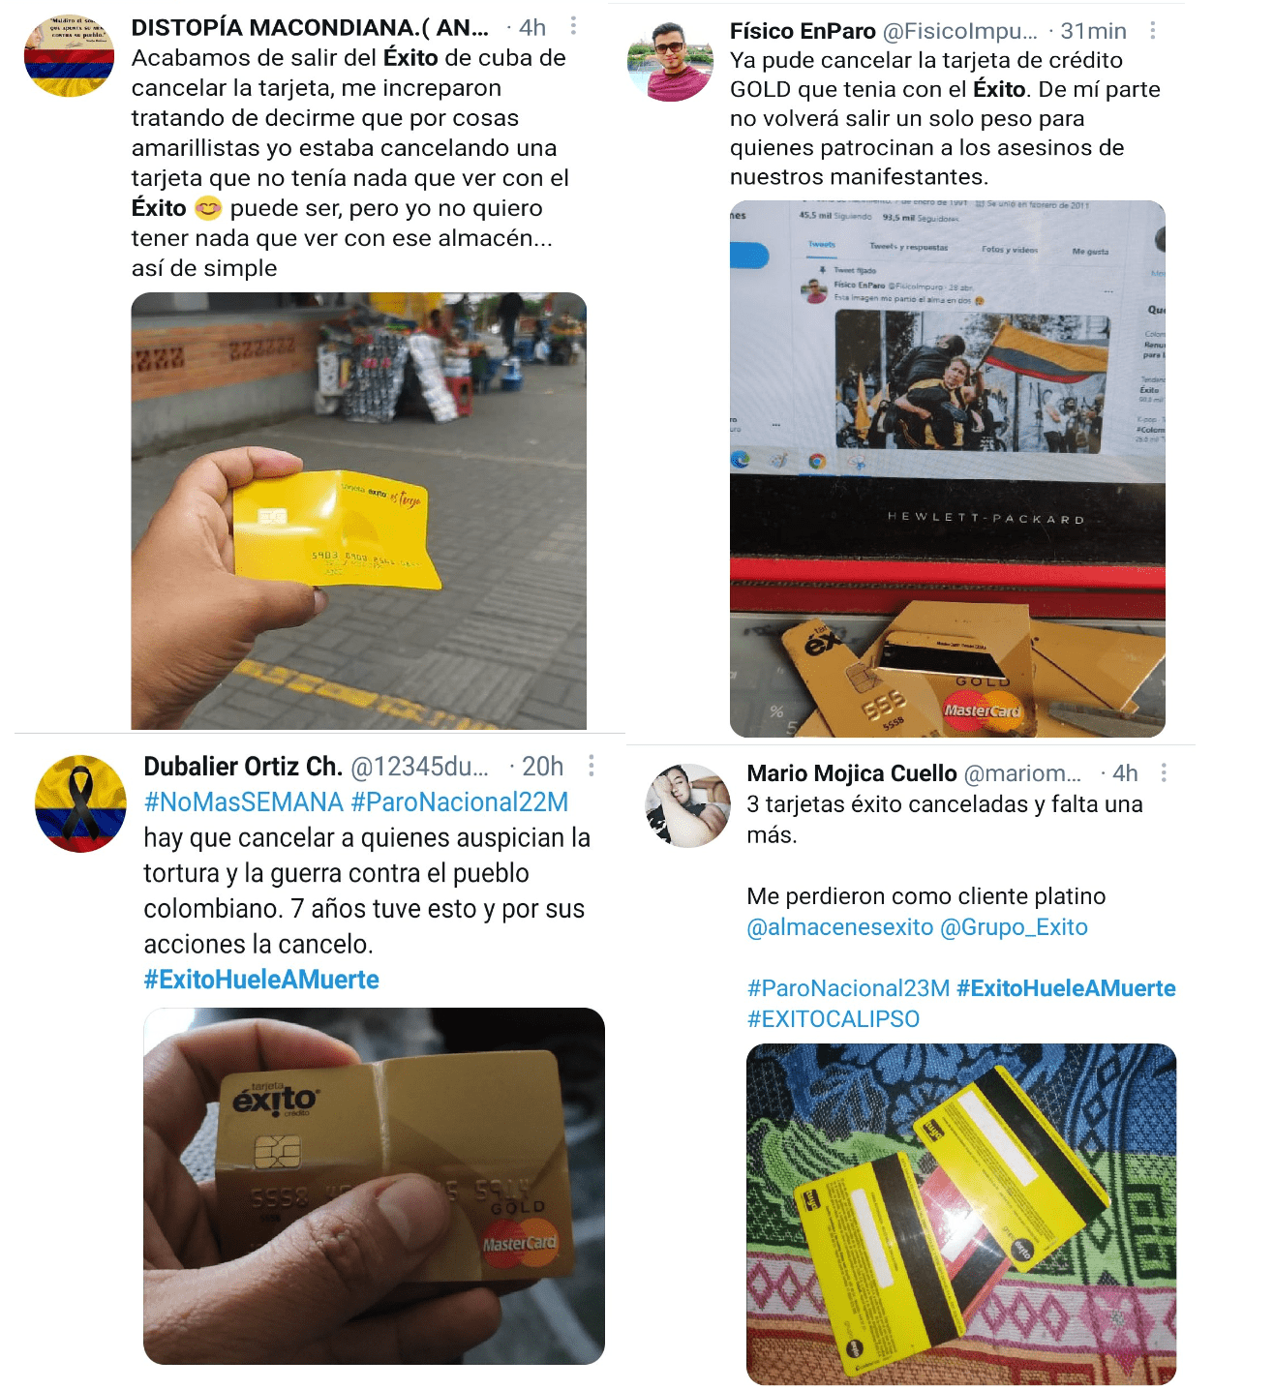
Task: Open more options on Mario Mojica tweet
Action: click(1163, 772)
